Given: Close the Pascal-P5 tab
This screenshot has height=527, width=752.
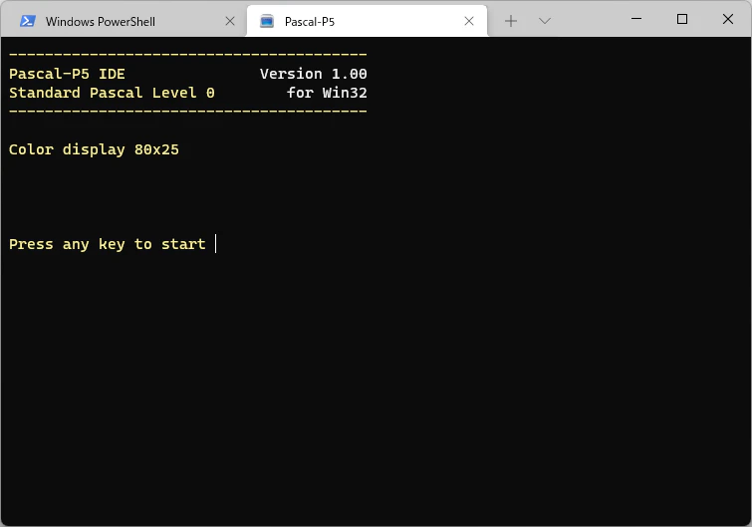Looking at the screenshot, I should pyautogui.click(x=469, y=21).
